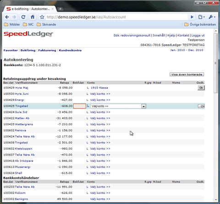
Task: Click the page scrollbar thumb
Action: (215, 63)
